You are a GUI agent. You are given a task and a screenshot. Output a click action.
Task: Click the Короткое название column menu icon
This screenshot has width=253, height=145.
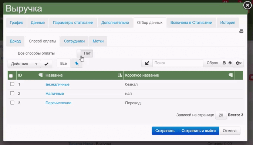pos(230,75)
